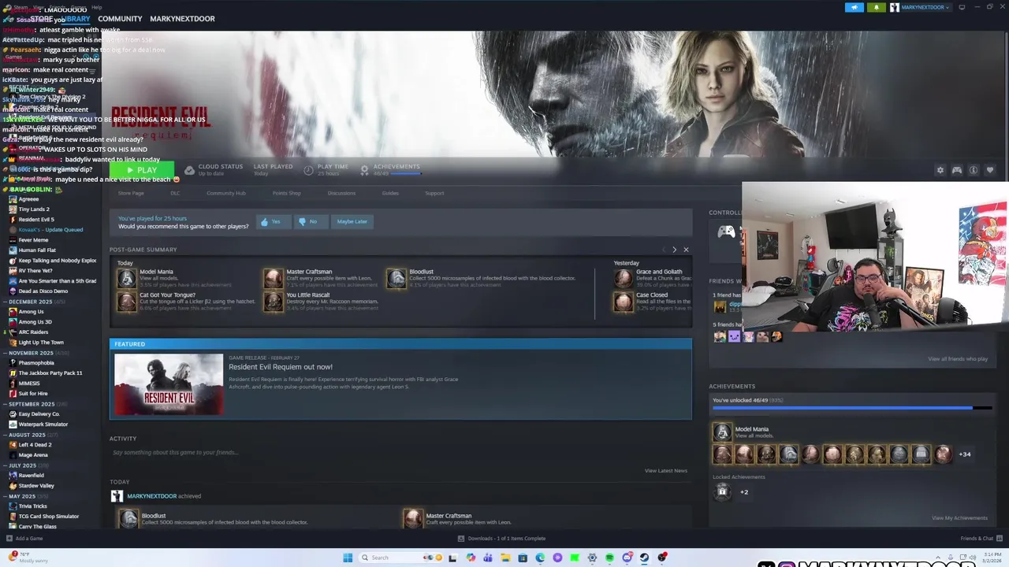
Task: Open the Windows Start menu
Action: pyautogui.click(x=348, y=558)
